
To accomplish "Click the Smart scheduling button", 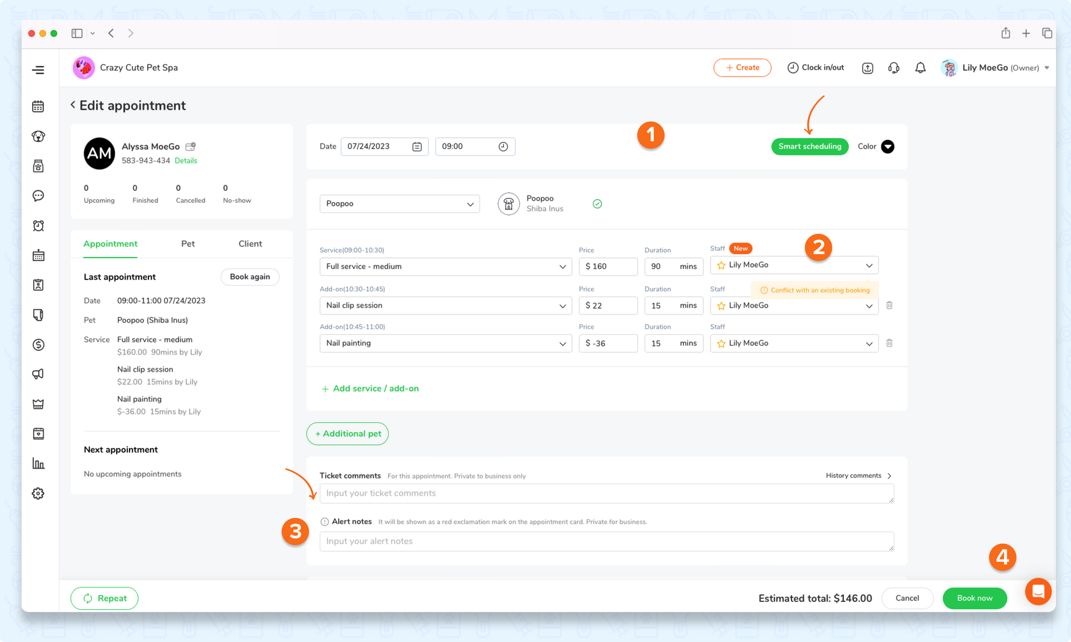I will 809,147.
